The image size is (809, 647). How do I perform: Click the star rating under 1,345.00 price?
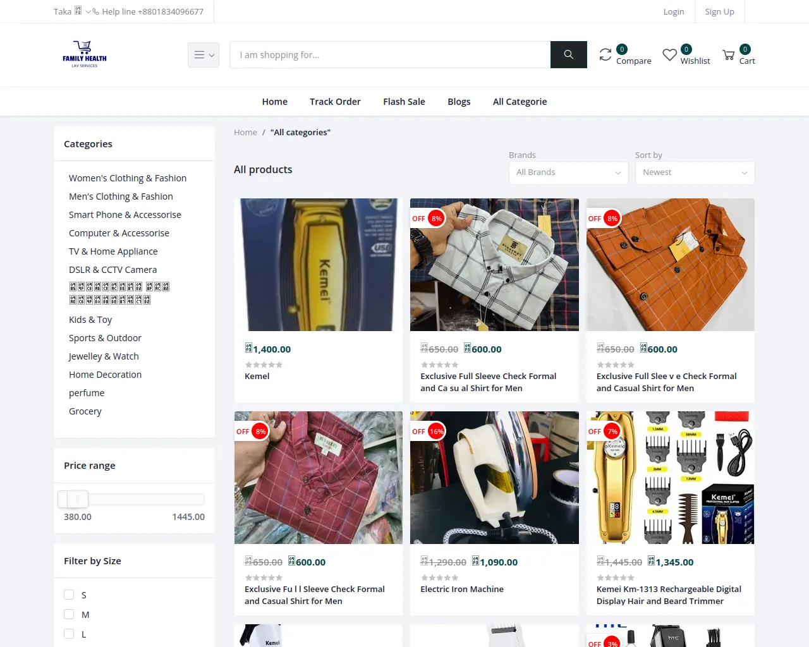point(616,577)
